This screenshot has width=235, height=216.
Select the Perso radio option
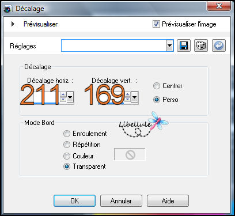click(x=157, y=100)
